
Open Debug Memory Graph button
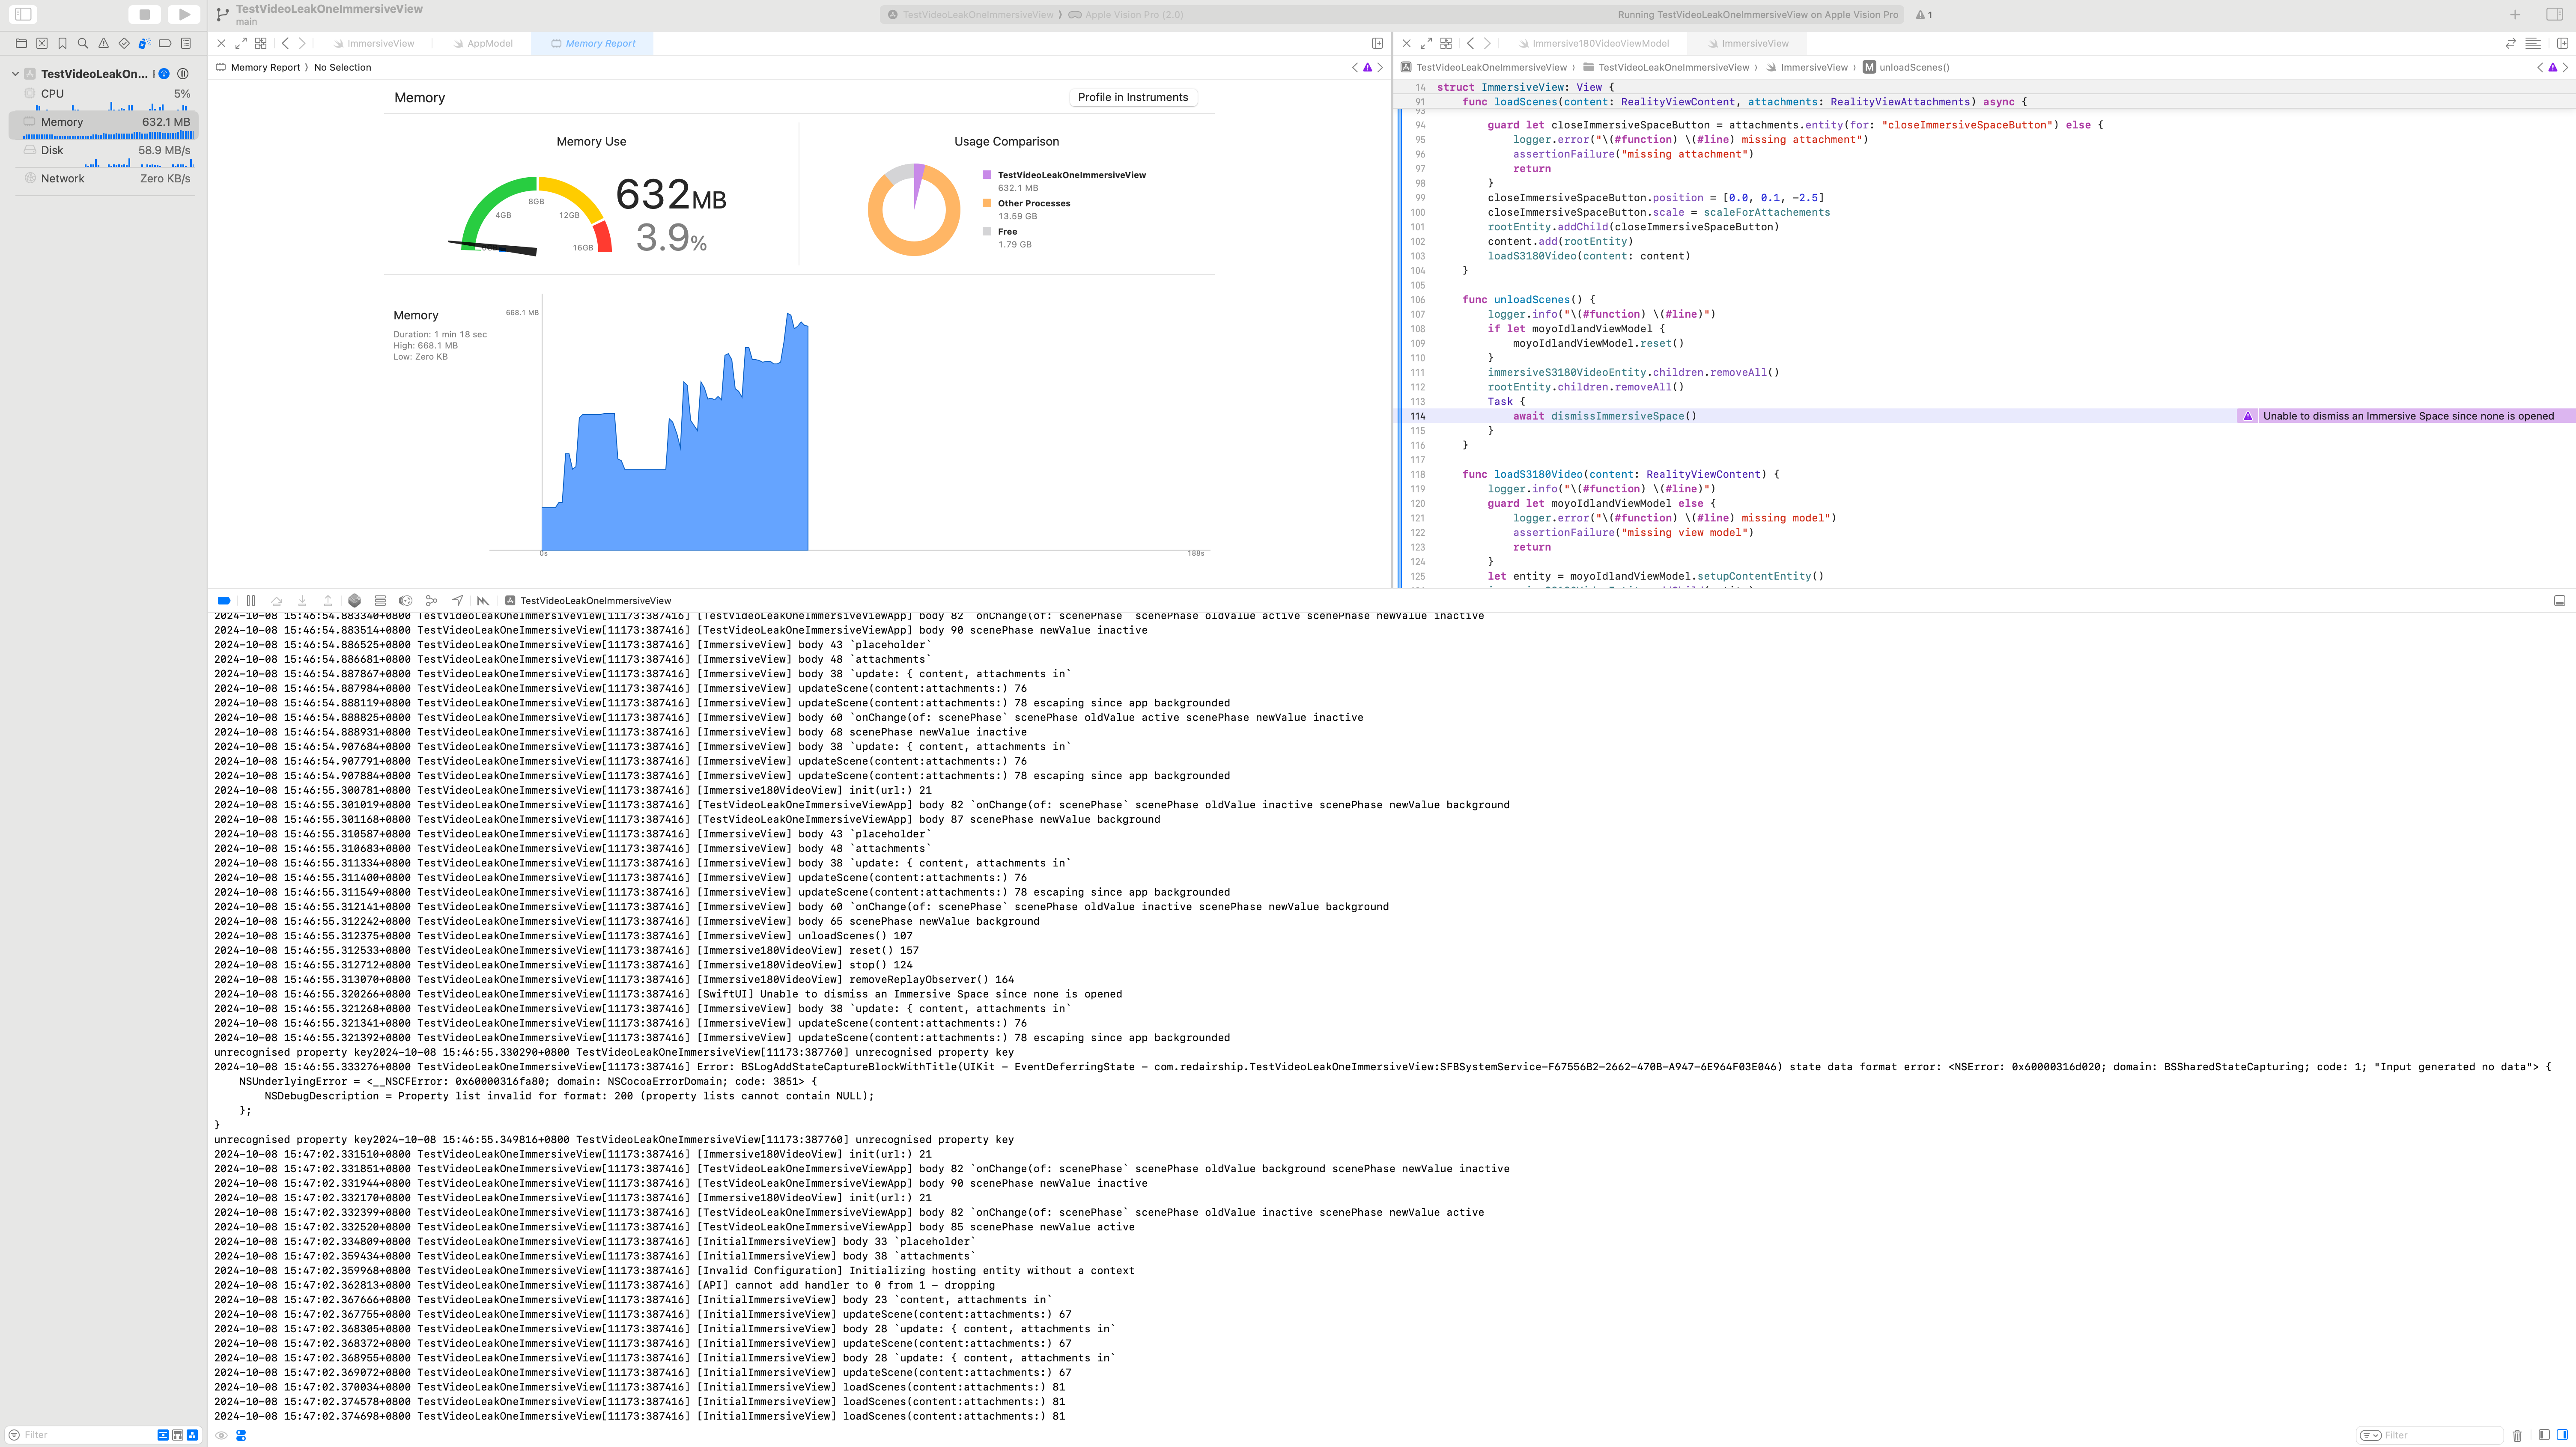click(431, 601)
